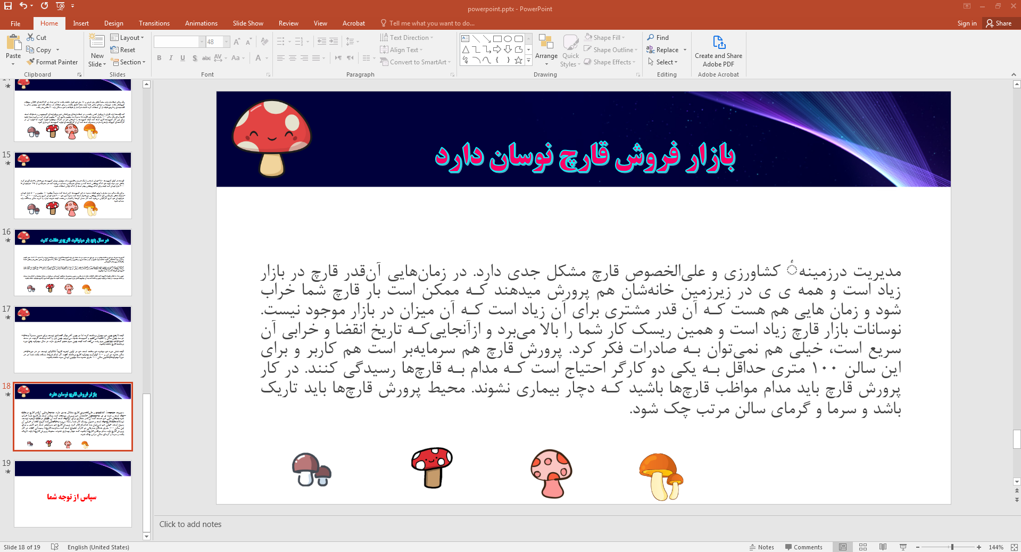Align text right

pyautogui.click(x=304, y=58)
